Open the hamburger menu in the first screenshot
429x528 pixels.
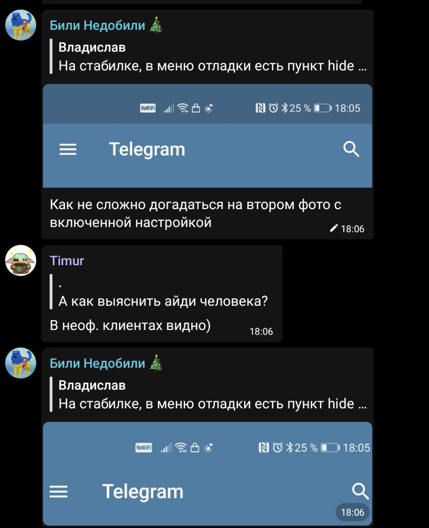coord(68,149)
